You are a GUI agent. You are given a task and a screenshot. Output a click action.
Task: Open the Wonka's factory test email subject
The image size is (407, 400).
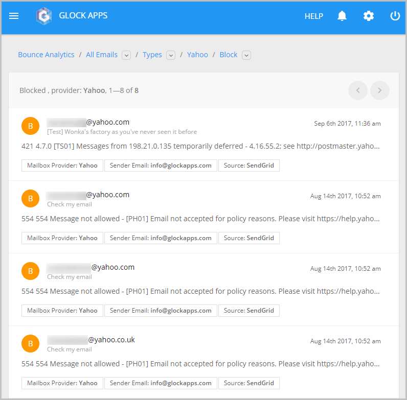(122, 132)
